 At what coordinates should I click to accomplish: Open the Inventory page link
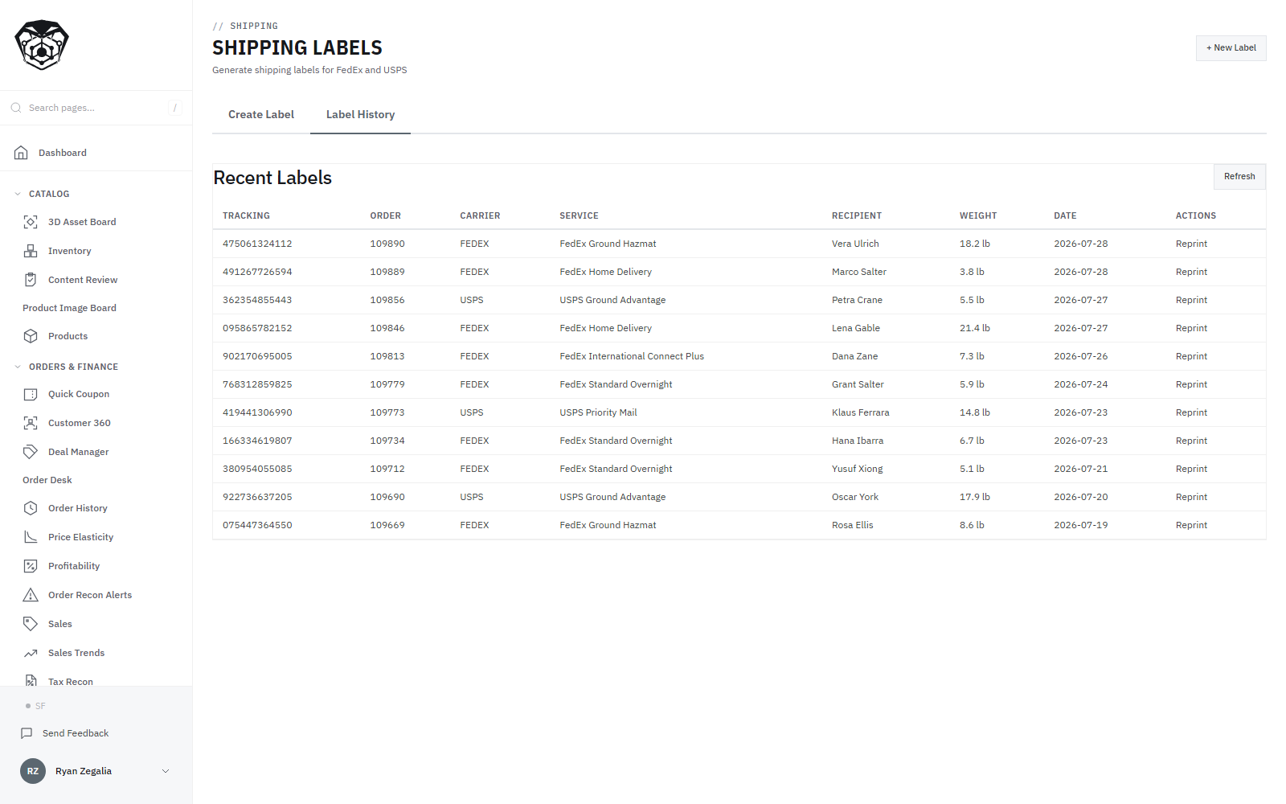tap(70, 251)
